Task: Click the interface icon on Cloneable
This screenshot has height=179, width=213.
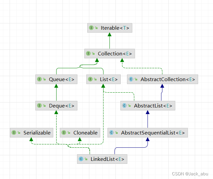Action: click(64, 133)
